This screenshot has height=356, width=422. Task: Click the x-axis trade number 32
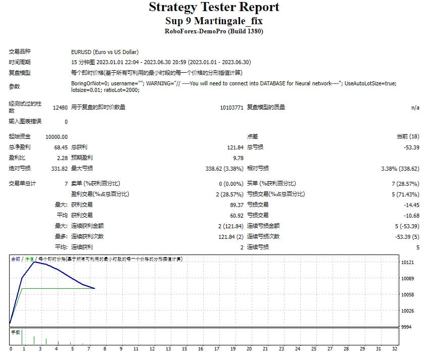point(395,348)
